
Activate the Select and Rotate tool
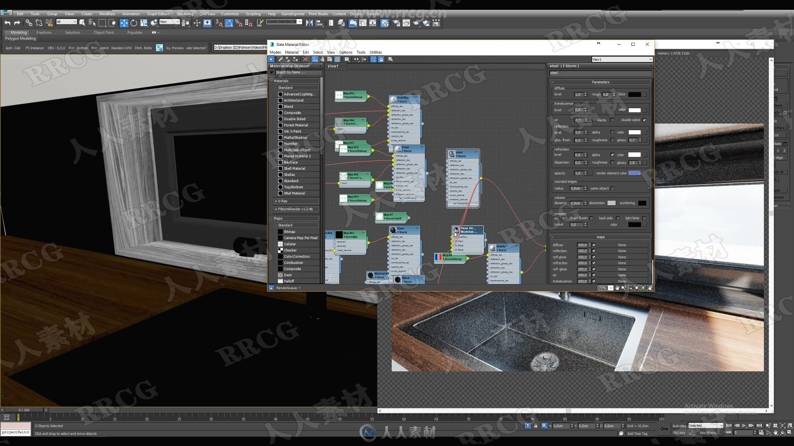pos(134,23)
